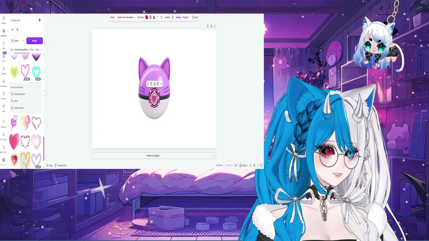Viewport: 429px width, 241px height.
Task: Open corner rounding tool in toolbar
Action: 158,17
